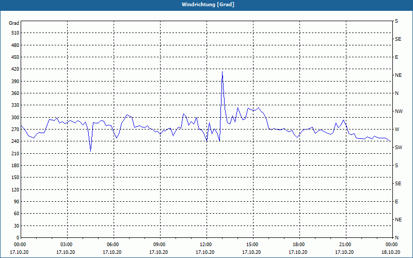413x258 pixels.
Task: Select the "06:00" time label
Action: tap(112, 245)
